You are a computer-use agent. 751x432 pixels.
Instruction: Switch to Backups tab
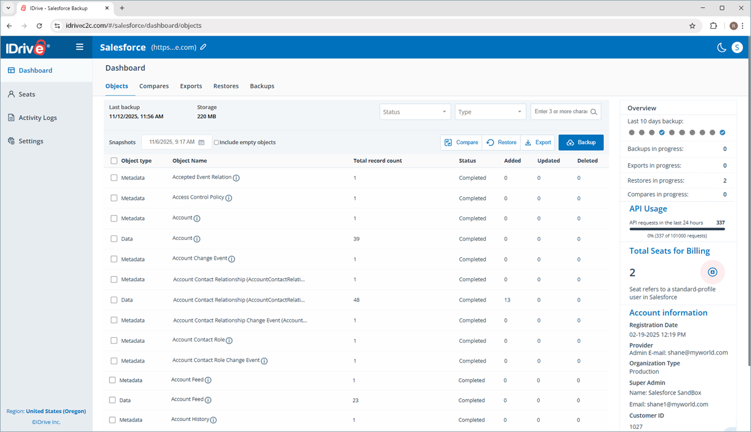262,86
